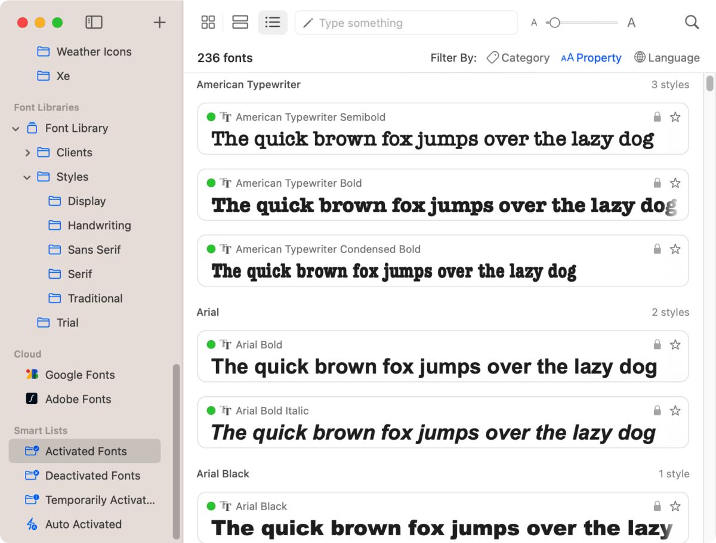Open the Handwriting folder
Image resolution: width=716 pixels, height=543 pixels.
click(x=89, y=226)
